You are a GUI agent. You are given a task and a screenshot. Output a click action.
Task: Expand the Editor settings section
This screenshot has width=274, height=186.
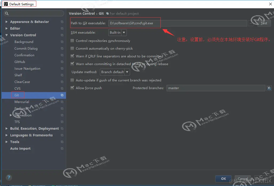[6, 29]
